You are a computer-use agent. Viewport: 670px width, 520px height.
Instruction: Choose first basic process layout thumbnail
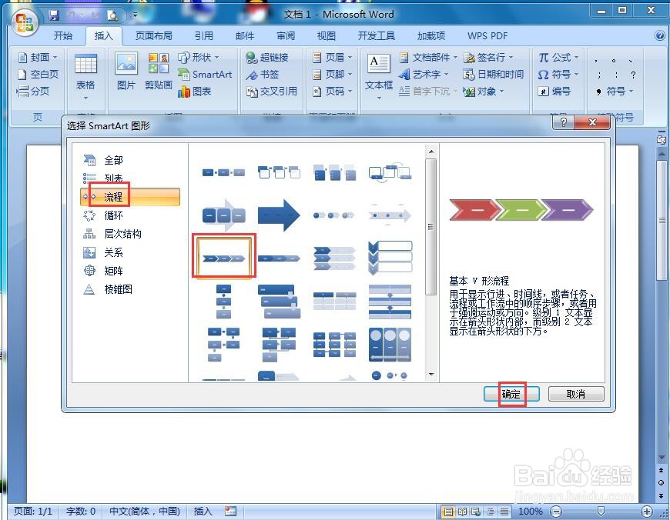click(x=223, y=172)
